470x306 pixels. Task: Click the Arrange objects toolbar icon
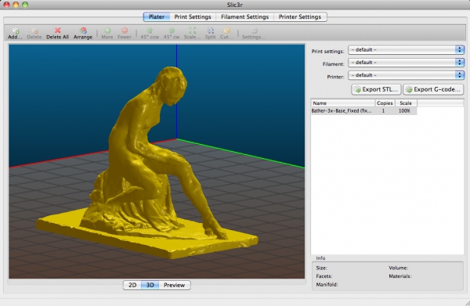coord(83,31)
